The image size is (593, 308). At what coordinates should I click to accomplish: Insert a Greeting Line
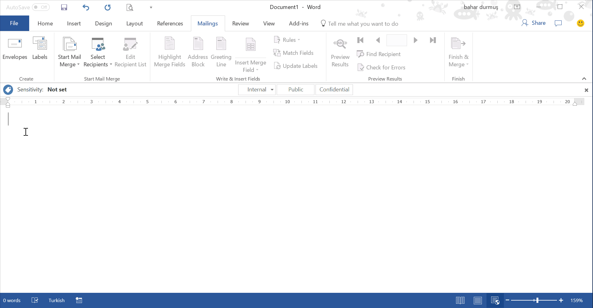[x=221, y=52]
